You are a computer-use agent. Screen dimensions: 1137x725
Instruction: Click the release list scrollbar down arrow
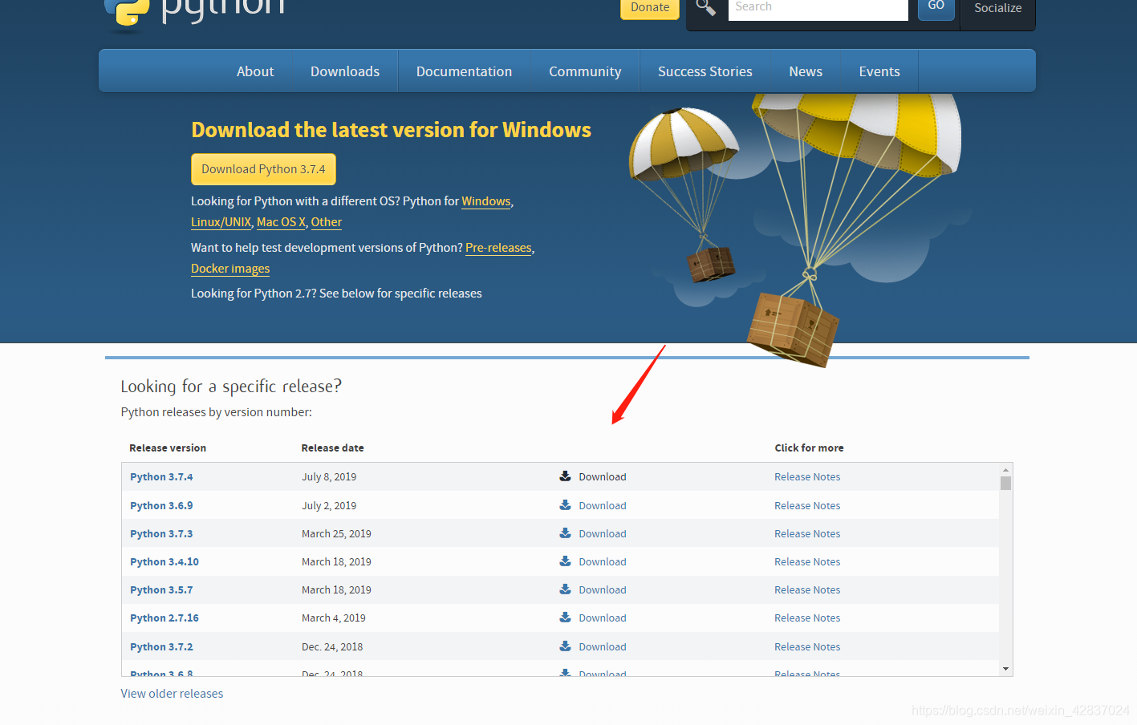(1005, 669)
